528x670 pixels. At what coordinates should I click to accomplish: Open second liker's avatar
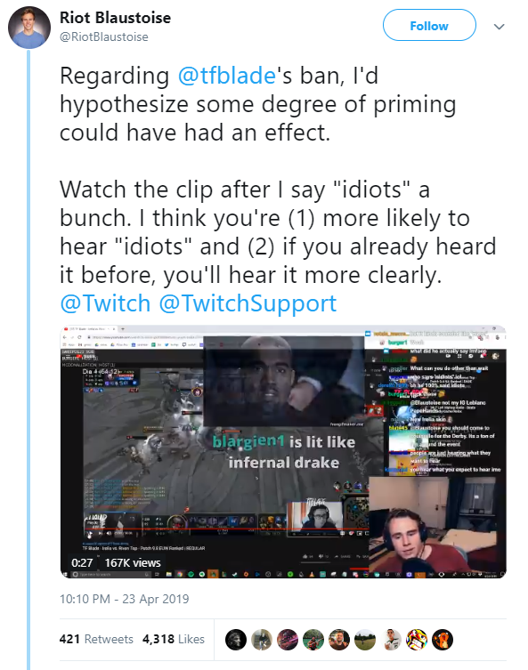point(262,640)
